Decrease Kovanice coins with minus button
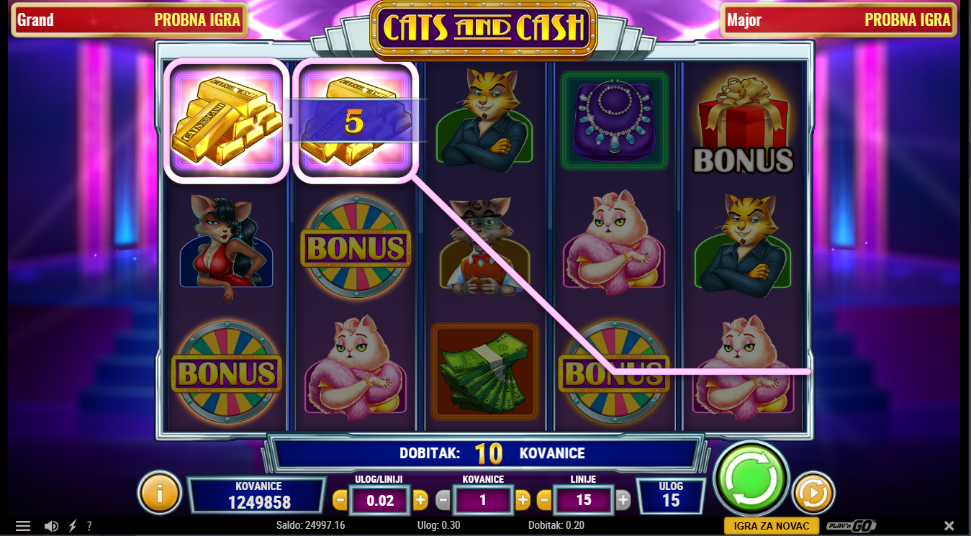Image resolution: width=971 pixels, height=536 pixels. click(443, 500)
